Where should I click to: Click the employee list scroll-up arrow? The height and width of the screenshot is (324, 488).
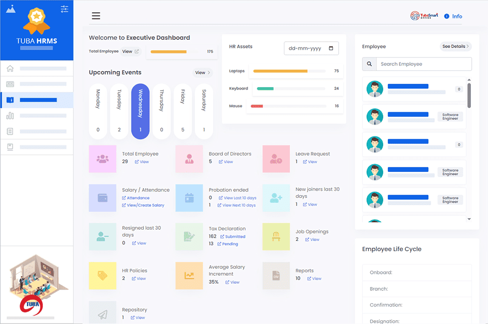coord(469,80)
